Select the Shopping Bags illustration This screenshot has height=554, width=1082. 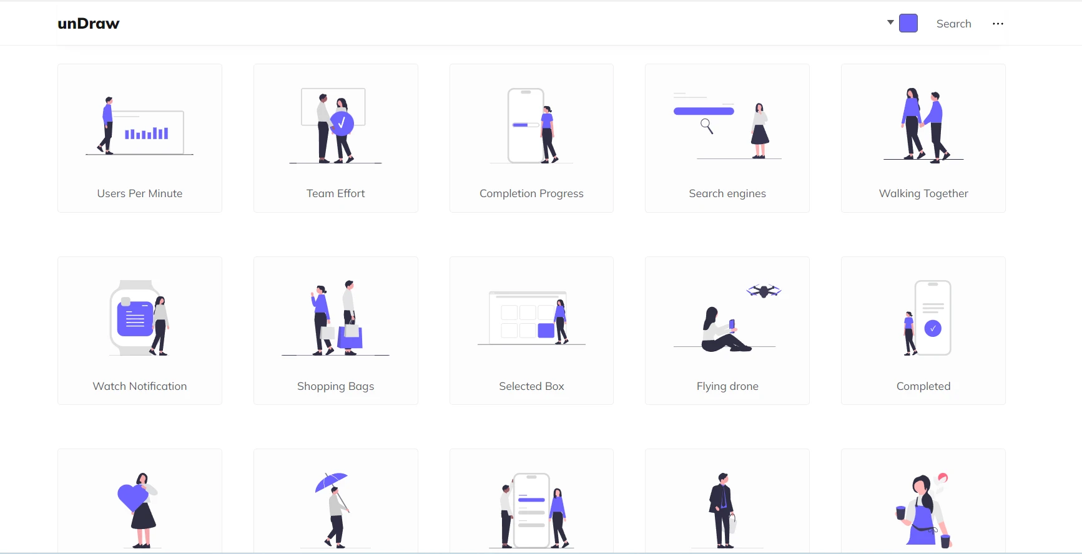point(336,331)
